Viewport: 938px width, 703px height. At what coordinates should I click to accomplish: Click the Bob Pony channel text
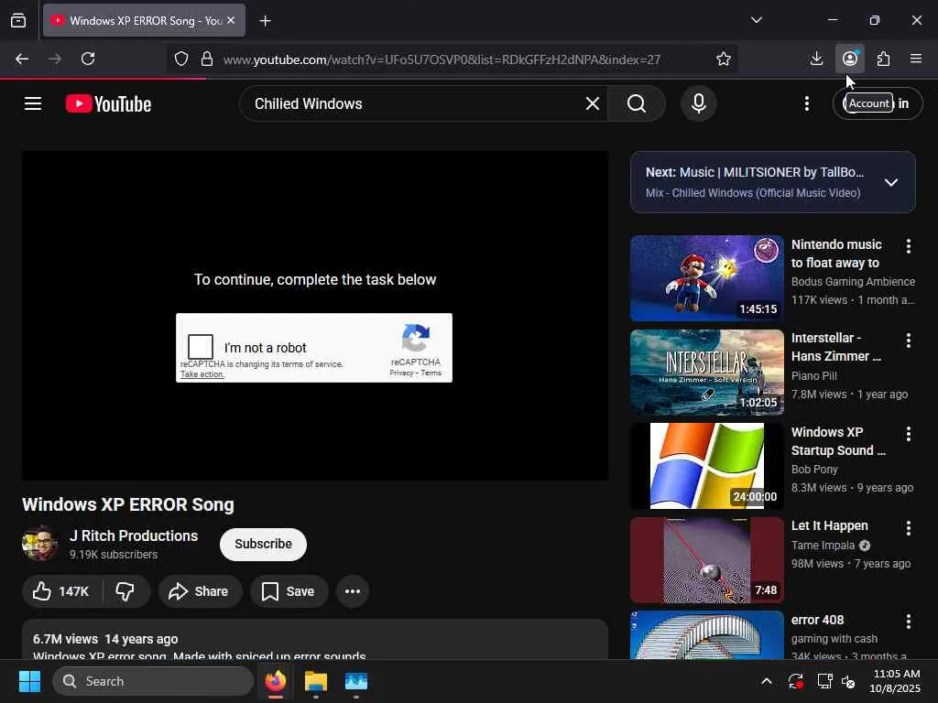click(814, 470)
